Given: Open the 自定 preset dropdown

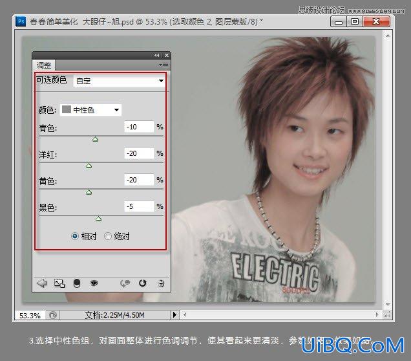Looking at the screenshot, I should (x=120, y=81).
